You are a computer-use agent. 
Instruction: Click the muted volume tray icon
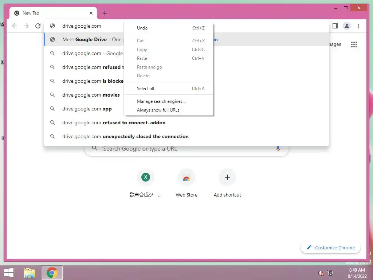(321, 273)
